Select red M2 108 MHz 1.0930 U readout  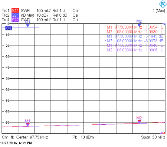pos(135,32)
